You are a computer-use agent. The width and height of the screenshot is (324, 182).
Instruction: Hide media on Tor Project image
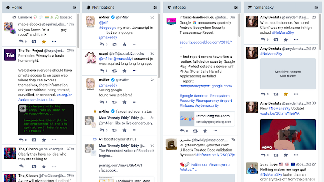pyautogui.click(x=22, y=108)
